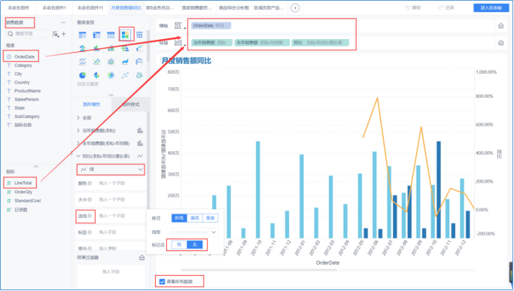Click the 撤销 undo button

pos(413,8)
